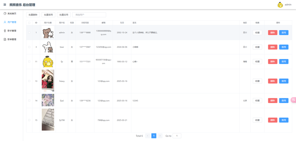Tick the checkbox for user fjz798 row
Screen dimensions: 296x141
tap(29, 120)
